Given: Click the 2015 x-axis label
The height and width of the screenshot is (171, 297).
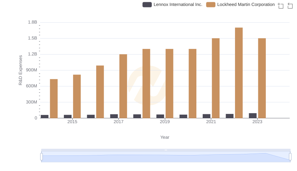Looking at the screenshot, I should click(72, 122).
